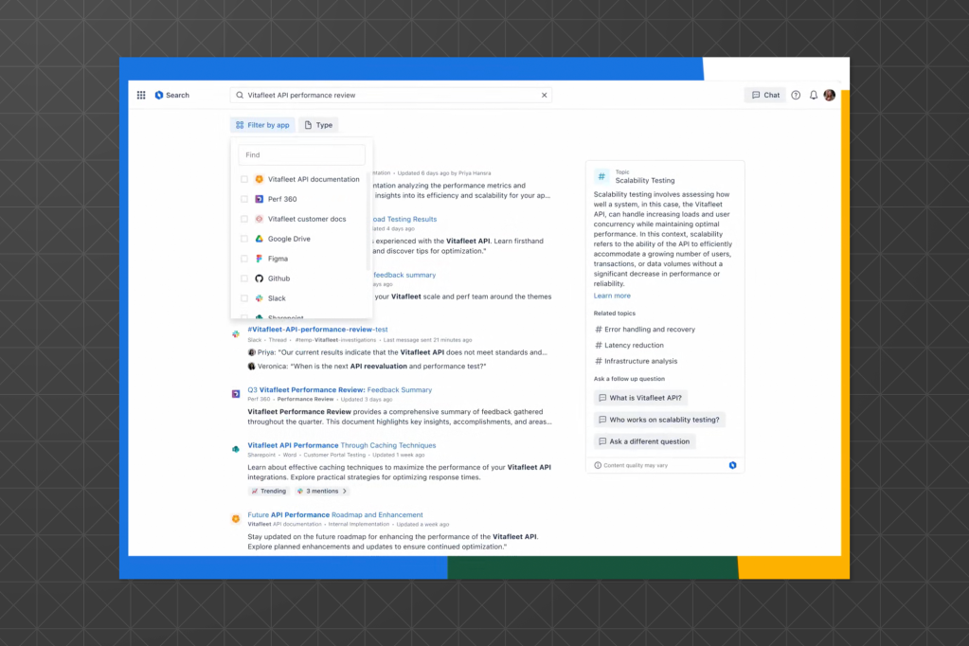Open the Filter by app dropdown
The image size is (969, 646).
[262, 125]
